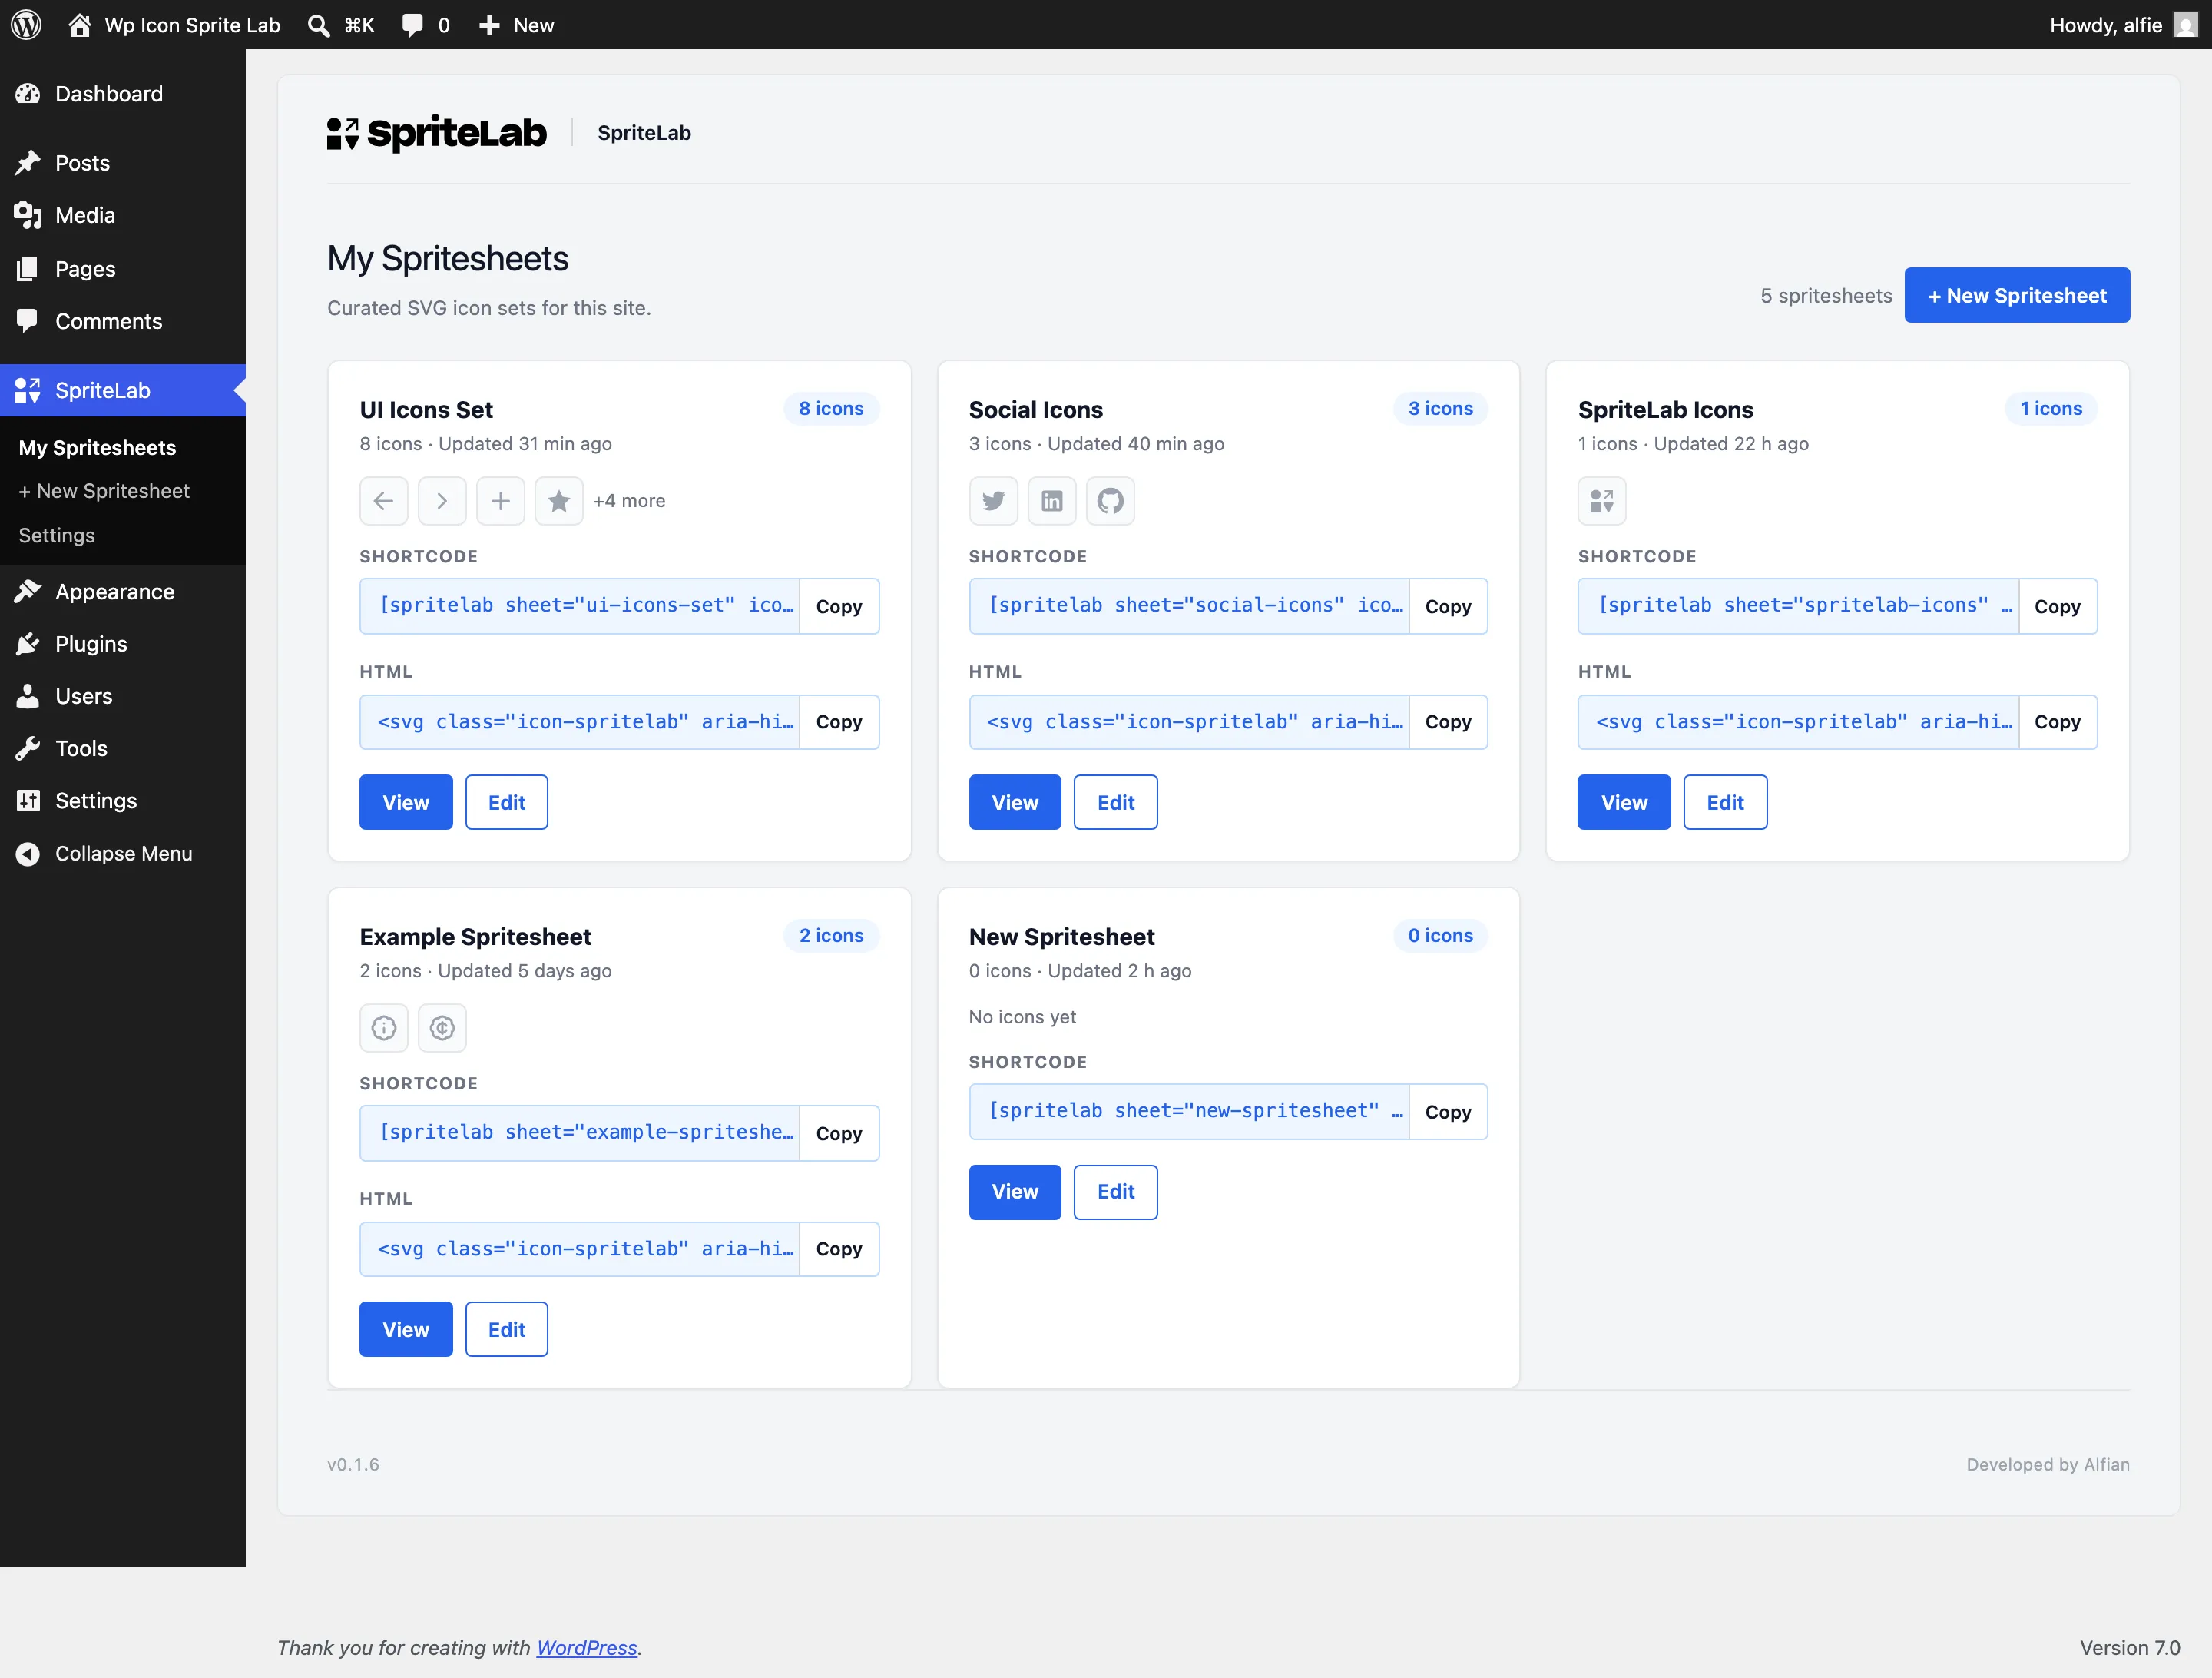Click the + New Spritesheet button
The height and width of the screenshot is (1678, 2212).
click(x=2017, y=295)
